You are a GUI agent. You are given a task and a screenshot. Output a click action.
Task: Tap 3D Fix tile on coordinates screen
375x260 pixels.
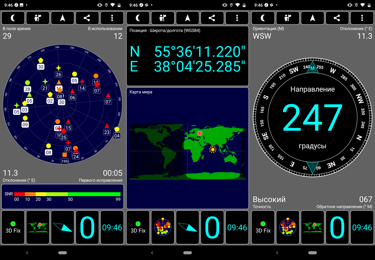(138, 227)
